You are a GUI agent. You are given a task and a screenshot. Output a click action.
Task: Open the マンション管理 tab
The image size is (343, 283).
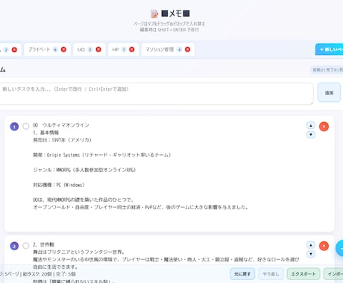168,49
